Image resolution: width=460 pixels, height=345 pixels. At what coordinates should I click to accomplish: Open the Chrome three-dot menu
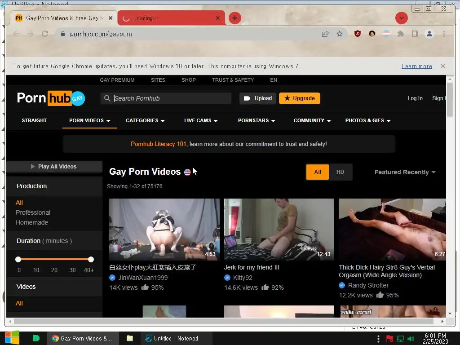[x=444, y=34]
